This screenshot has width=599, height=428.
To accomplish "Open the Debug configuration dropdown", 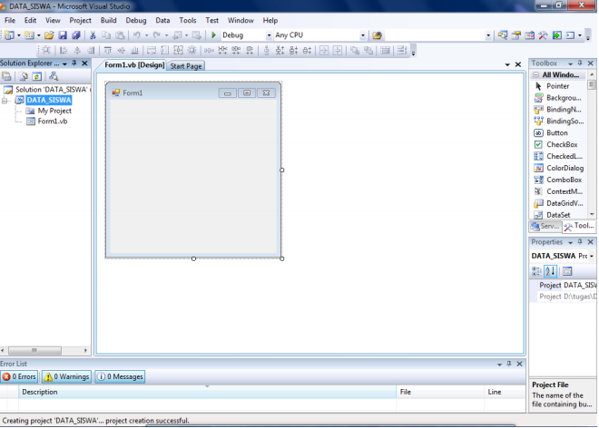I will tap(269, 35).
